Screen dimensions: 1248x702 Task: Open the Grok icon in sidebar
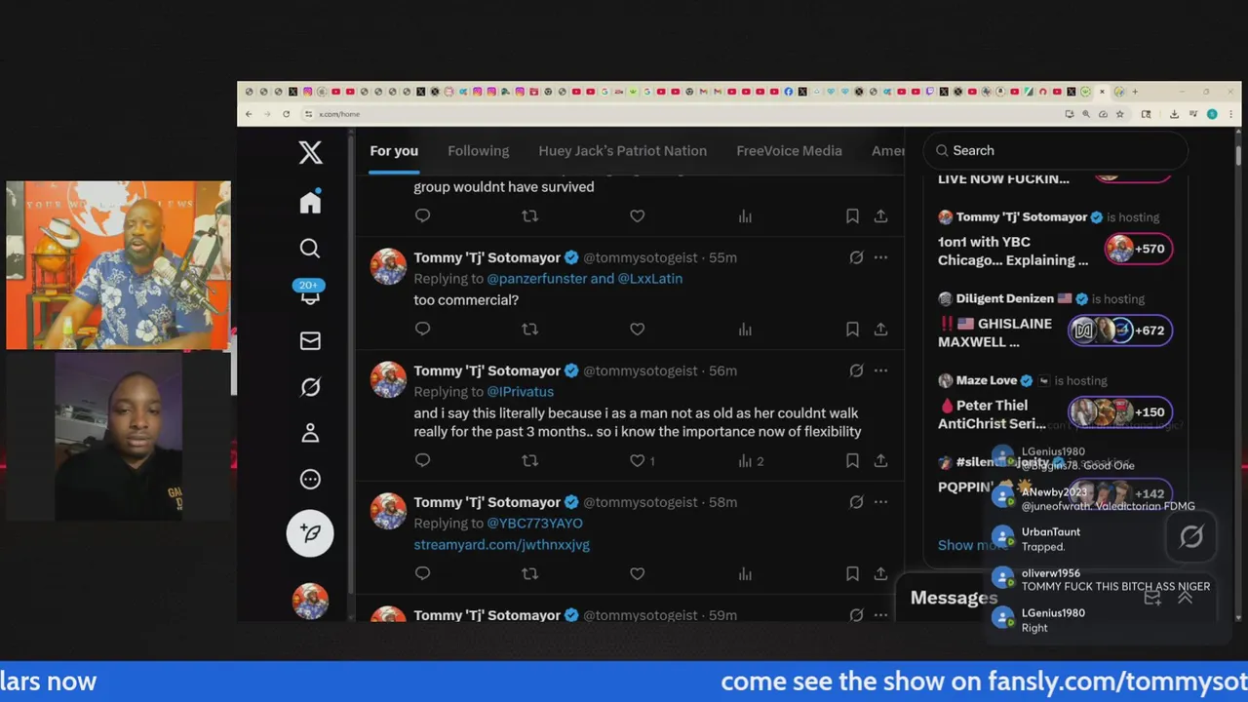click(x=310, y=387)
